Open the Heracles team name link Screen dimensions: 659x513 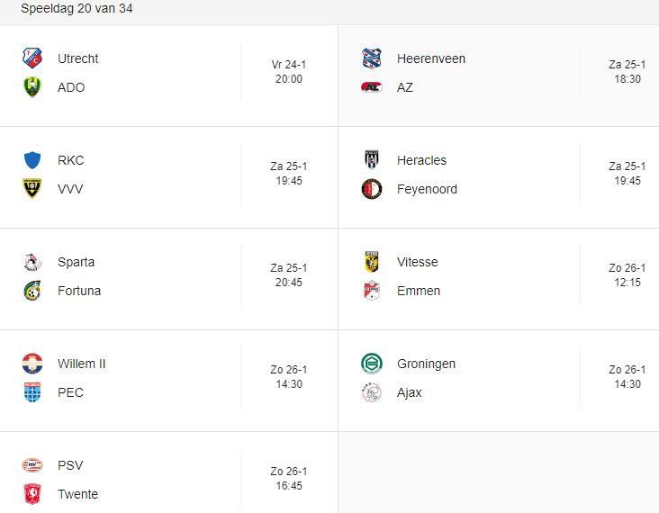pyautogui.click(x=421, y=160)
